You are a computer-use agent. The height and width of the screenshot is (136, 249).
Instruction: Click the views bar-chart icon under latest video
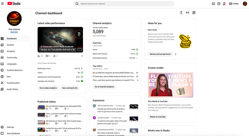tap(39, 56)
